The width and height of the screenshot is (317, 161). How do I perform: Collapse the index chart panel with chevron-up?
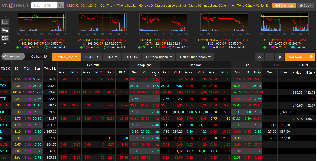(259, 57)
